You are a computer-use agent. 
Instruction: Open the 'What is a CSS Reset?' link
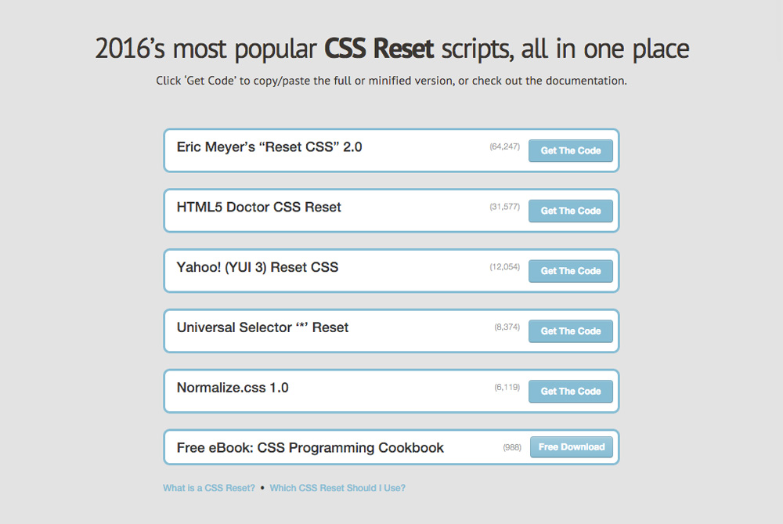pyautogui.click(x=207, y=487)
